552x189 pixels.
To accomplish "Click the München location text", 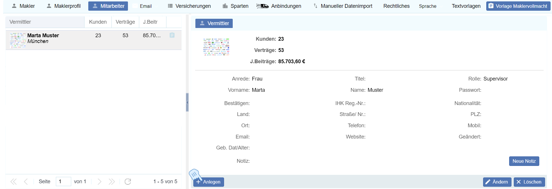I will (38, 41).
